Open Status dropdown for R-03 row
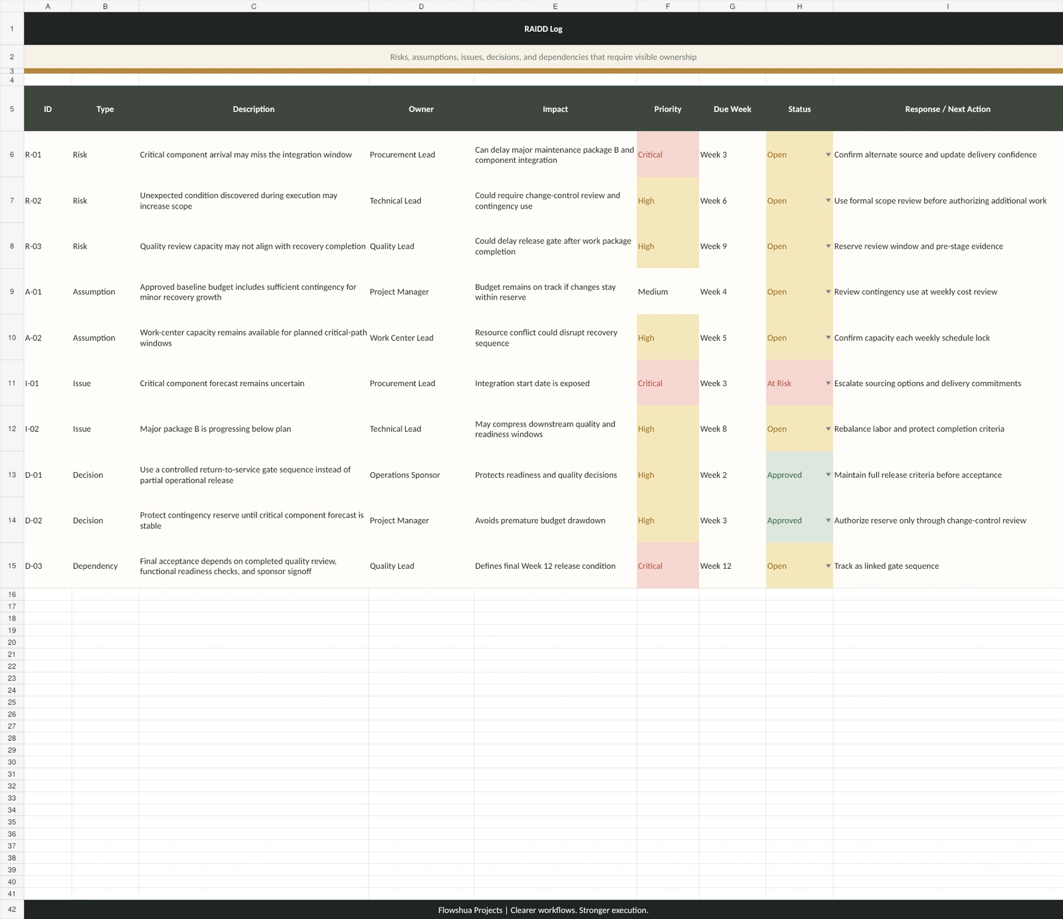 pyautogui.click(x=828, y=247)
